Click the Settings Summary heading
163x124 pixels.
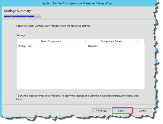pyautogui.click(x=18, y=11)
